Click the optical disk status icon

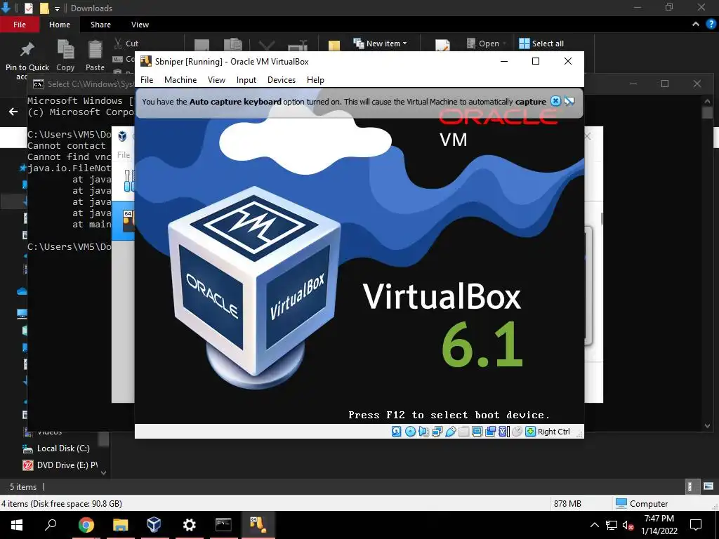click(x=410, y=432)
